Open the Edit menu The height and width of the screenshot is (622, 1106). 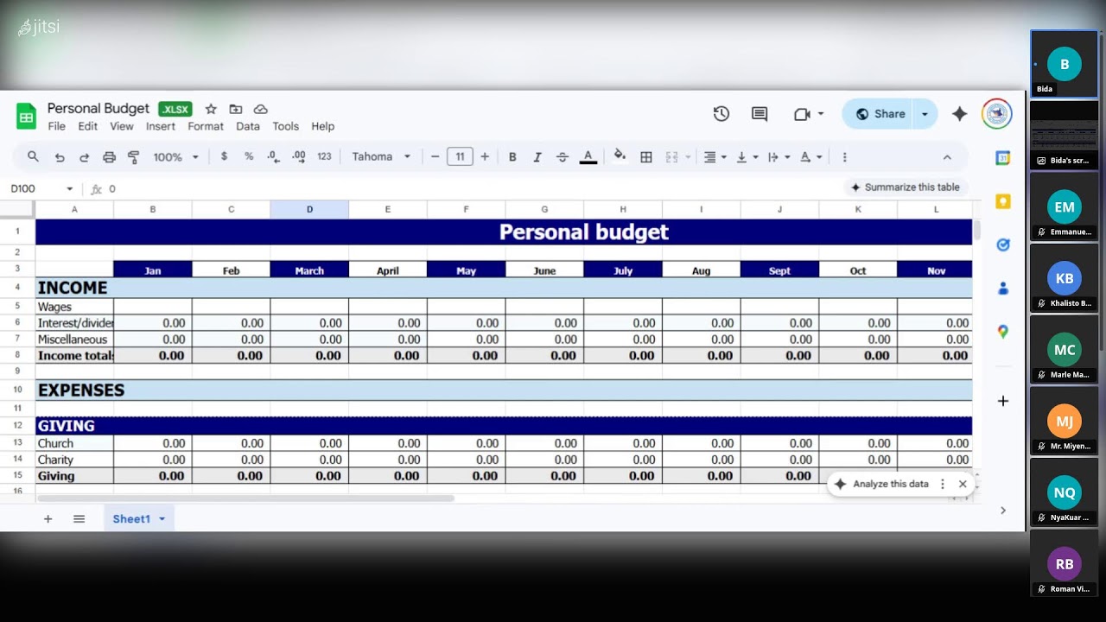point(88,126)
